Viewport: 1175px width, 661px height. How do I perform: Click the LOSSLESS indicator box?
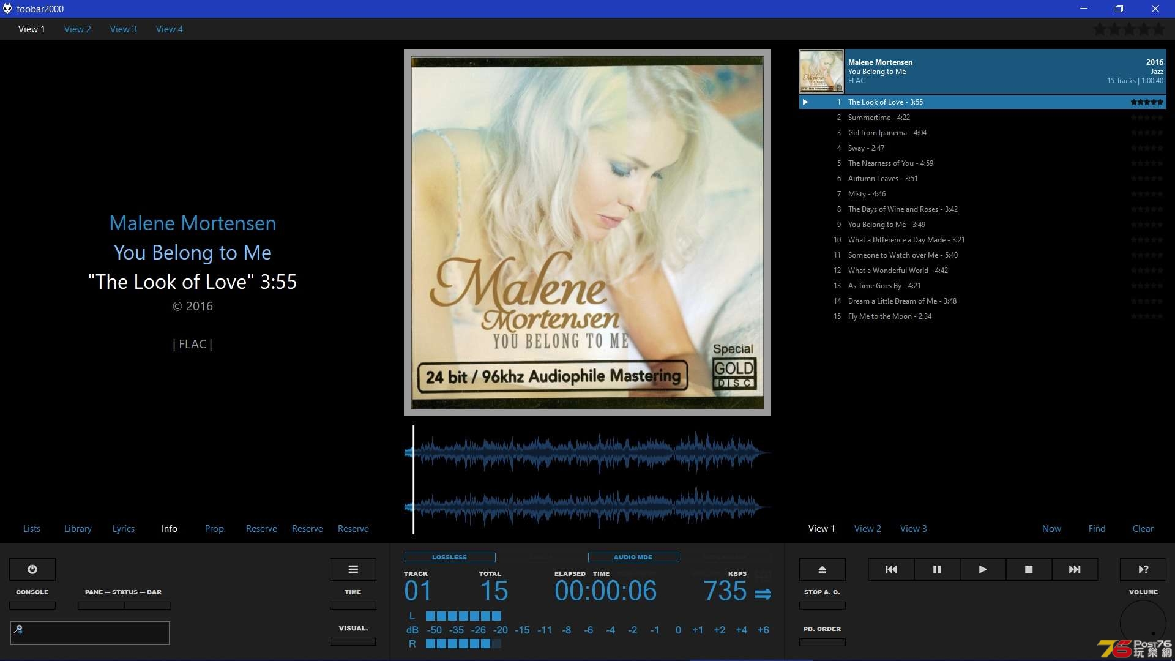[450, 558]
